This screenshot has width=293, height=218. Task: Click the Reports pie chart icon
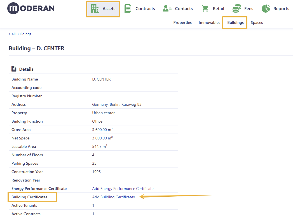[x=266, y=9]
